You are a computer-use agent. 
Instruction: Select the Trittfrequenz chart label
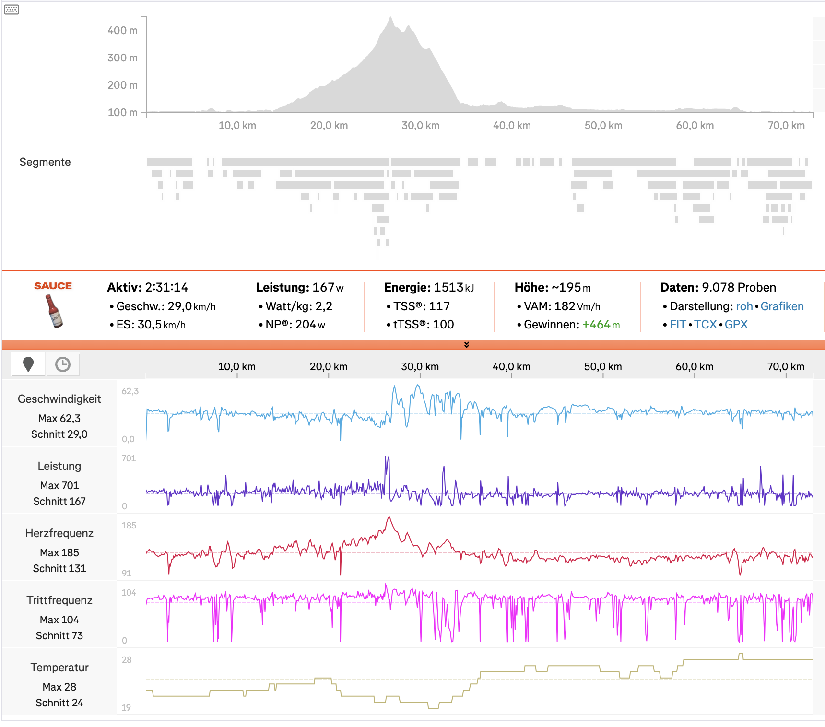tap(59, 600)
